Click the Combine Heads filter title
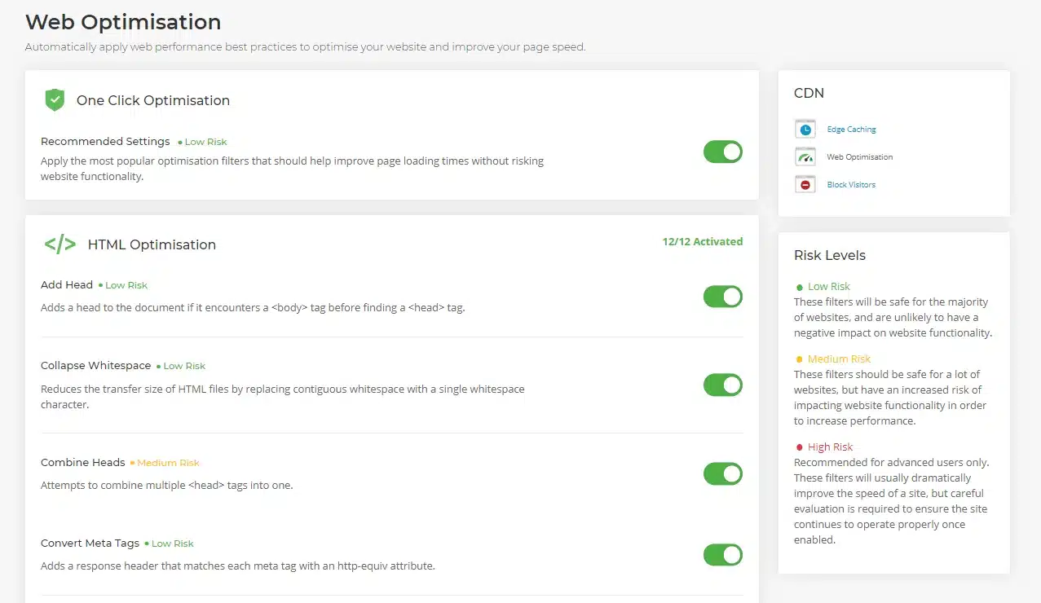The width and height of the screenshot is (1041, 603). 83,463
